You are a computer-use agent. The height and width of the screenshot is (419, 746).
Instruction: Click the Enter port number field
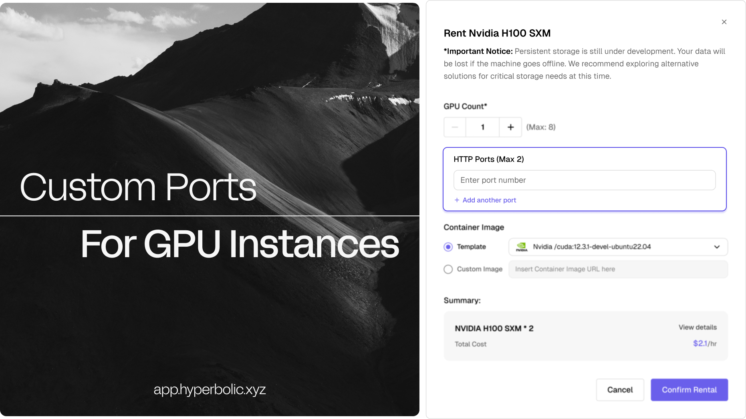(584, 180)
